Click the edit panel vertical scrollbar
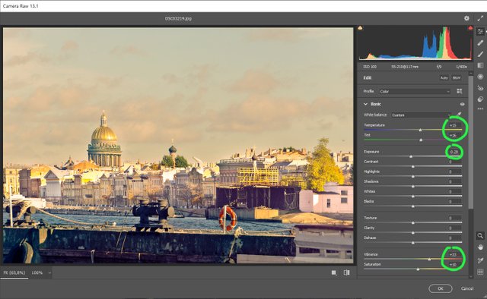The height and width of the screenshot is (299, 487). click(x=471, y=143)
